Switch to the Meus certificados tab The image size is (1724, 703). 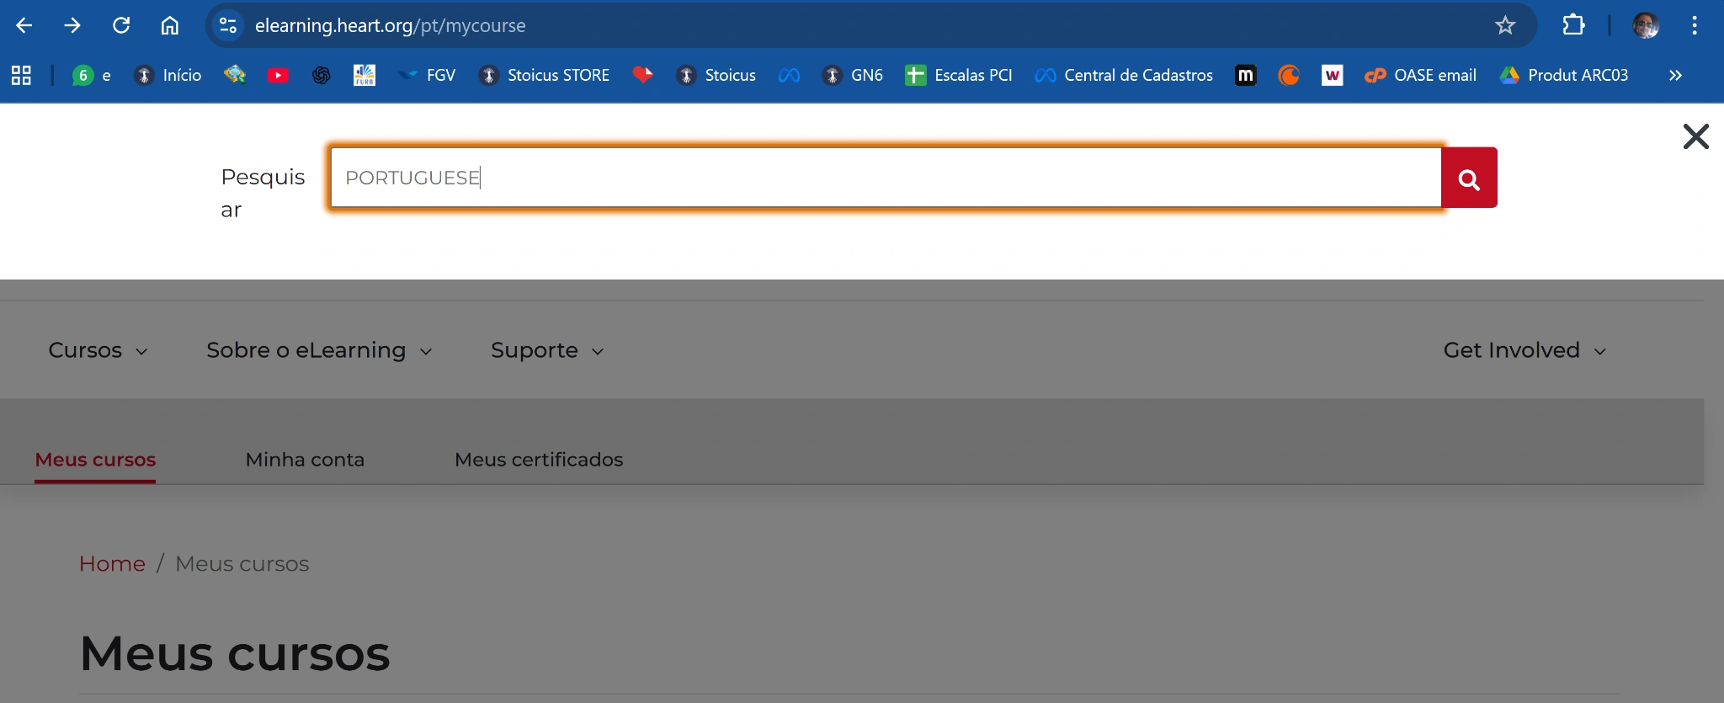pyautogui.click(x=539, y=460)
